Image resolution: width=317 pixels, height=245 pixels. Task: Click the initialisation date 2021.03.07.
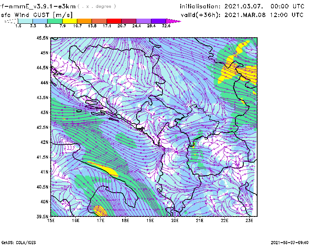tap(244, 6)
